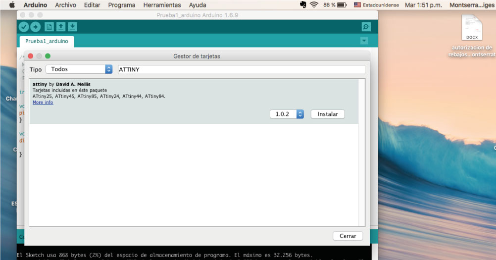Open the Tipo dropdown showing Todos
This screenshot has height=260, width=496.
click(x=79, y=69)
